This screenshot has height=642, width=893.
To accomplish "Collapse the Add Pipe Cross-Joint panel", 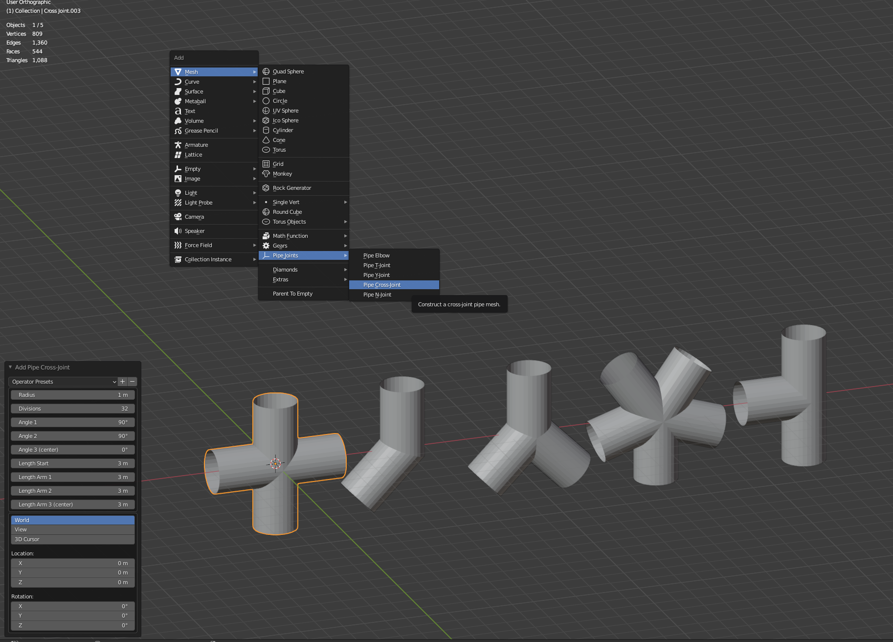I will point(10,367).
